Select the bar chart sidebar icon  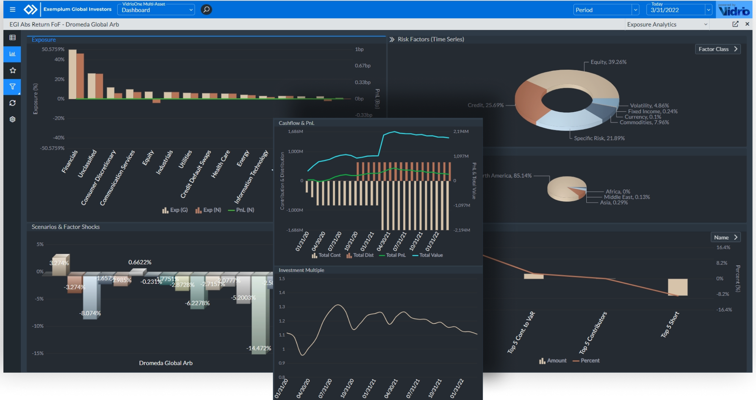(13, 54)
